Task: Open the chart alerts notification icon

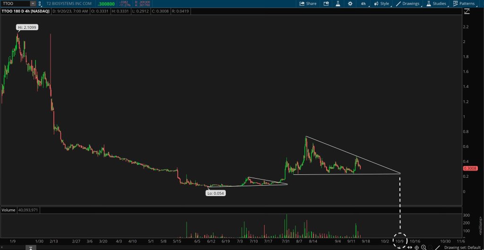Action: click(326, 4)
